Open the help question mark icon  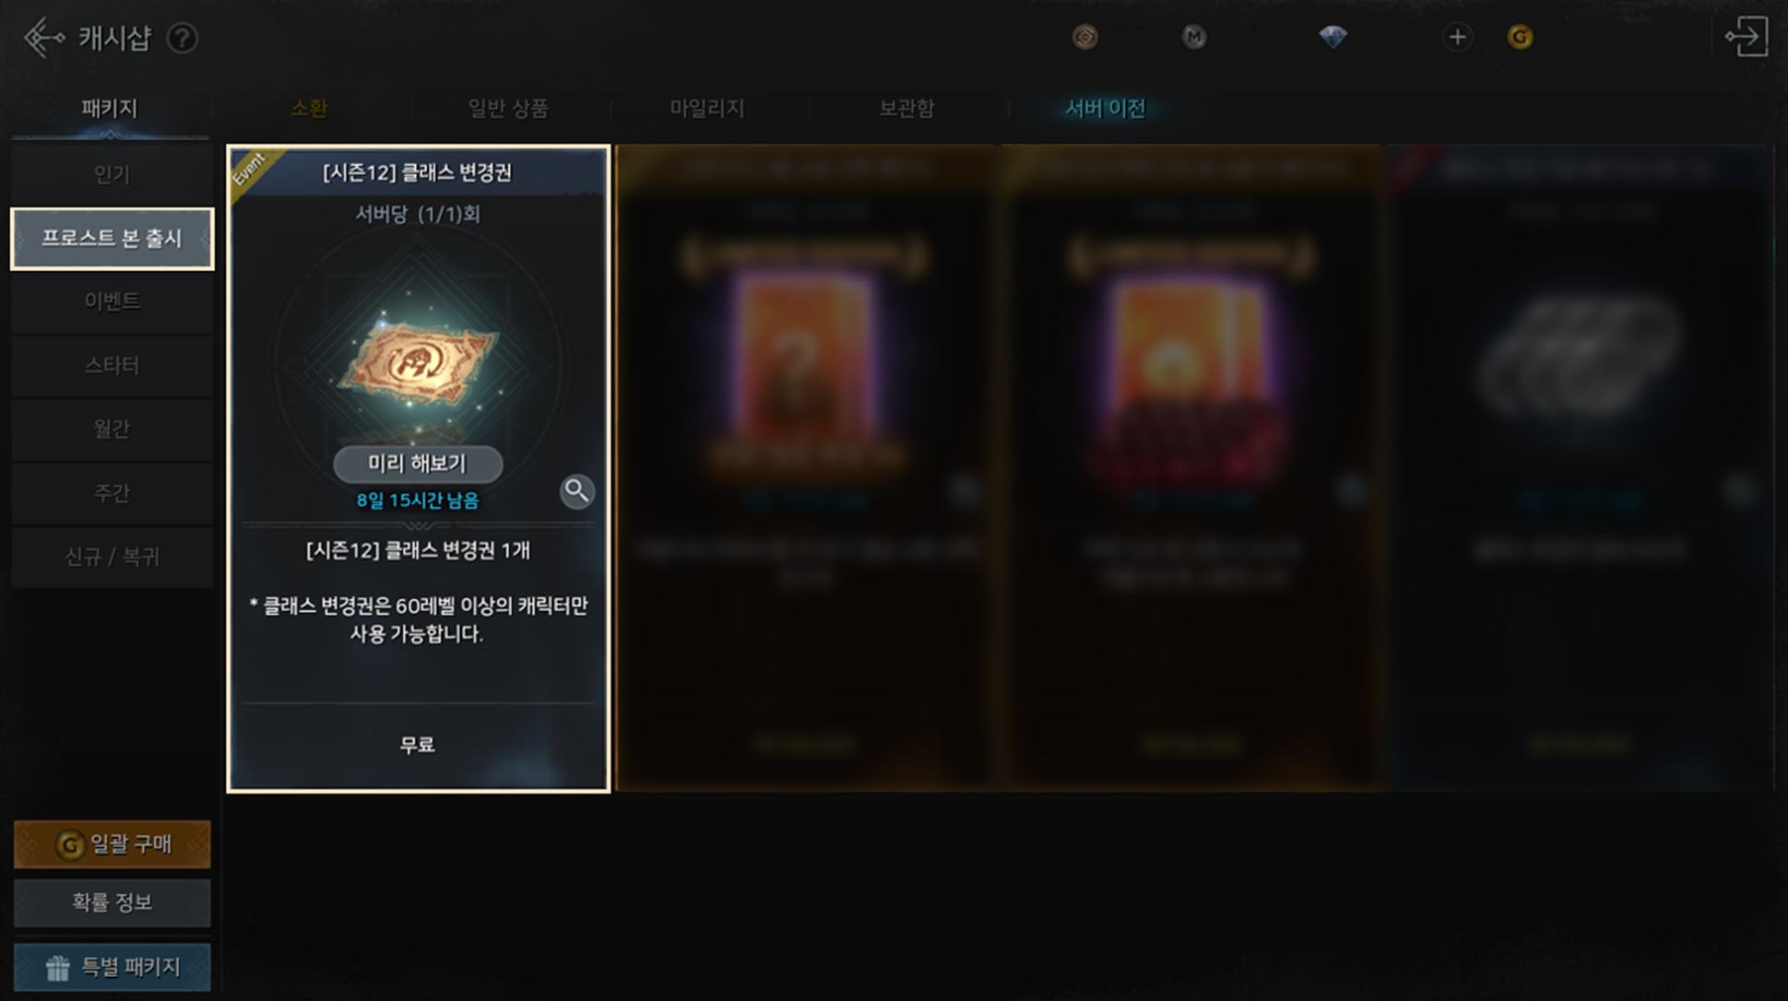[183, 39]
